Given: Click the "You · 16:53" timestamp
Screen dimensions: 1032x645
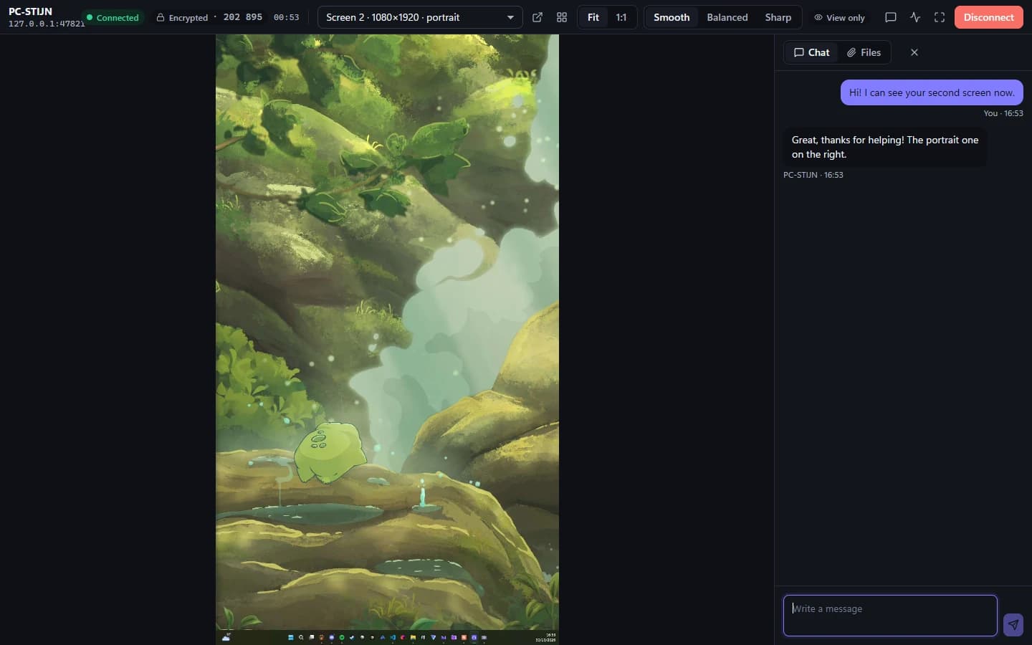Looking at the screenshot, I should click(x=1003, y=113).
